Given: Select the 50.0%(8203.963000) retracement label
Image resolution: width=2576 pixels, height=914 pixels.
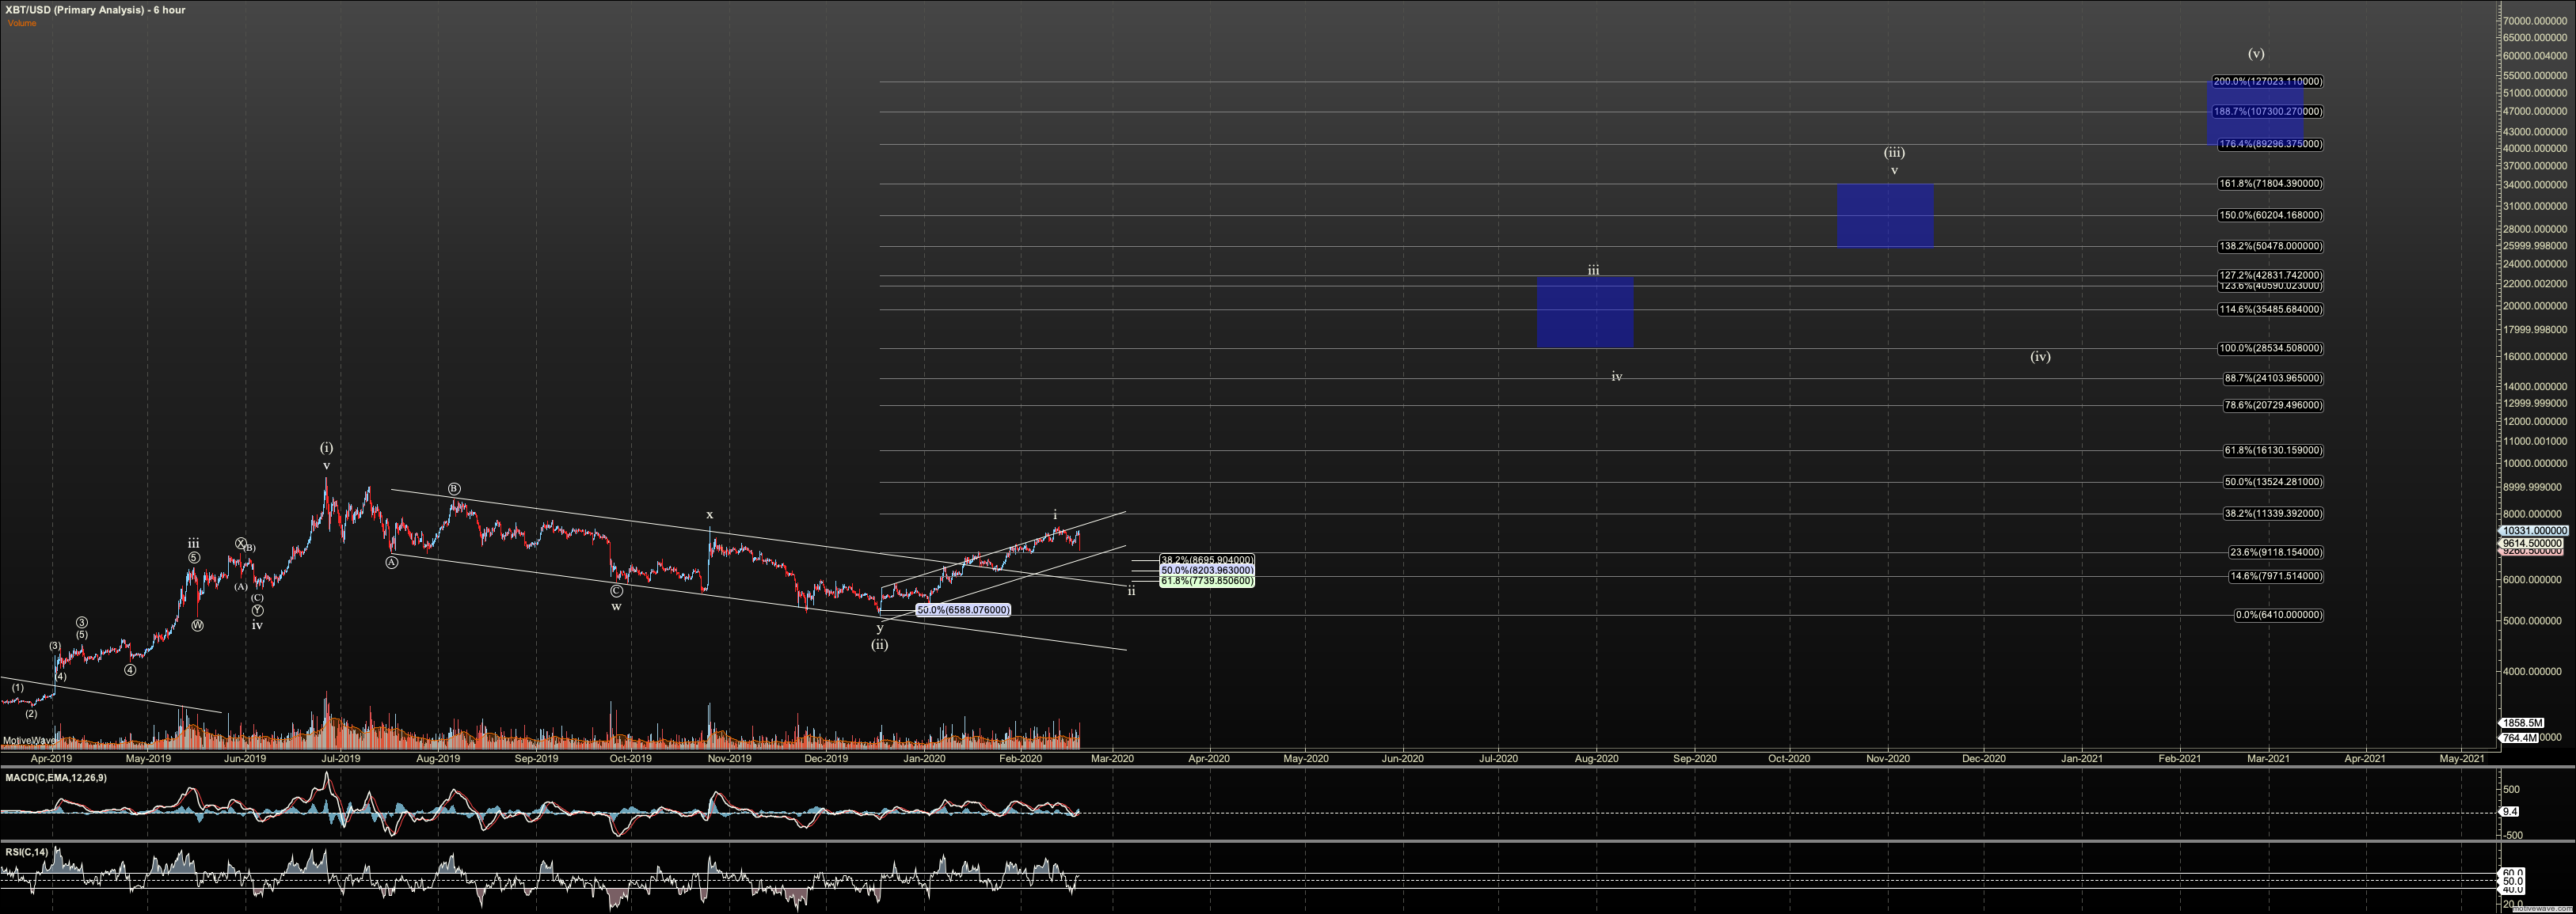Looking at the screenshot, I should 1207,571.
